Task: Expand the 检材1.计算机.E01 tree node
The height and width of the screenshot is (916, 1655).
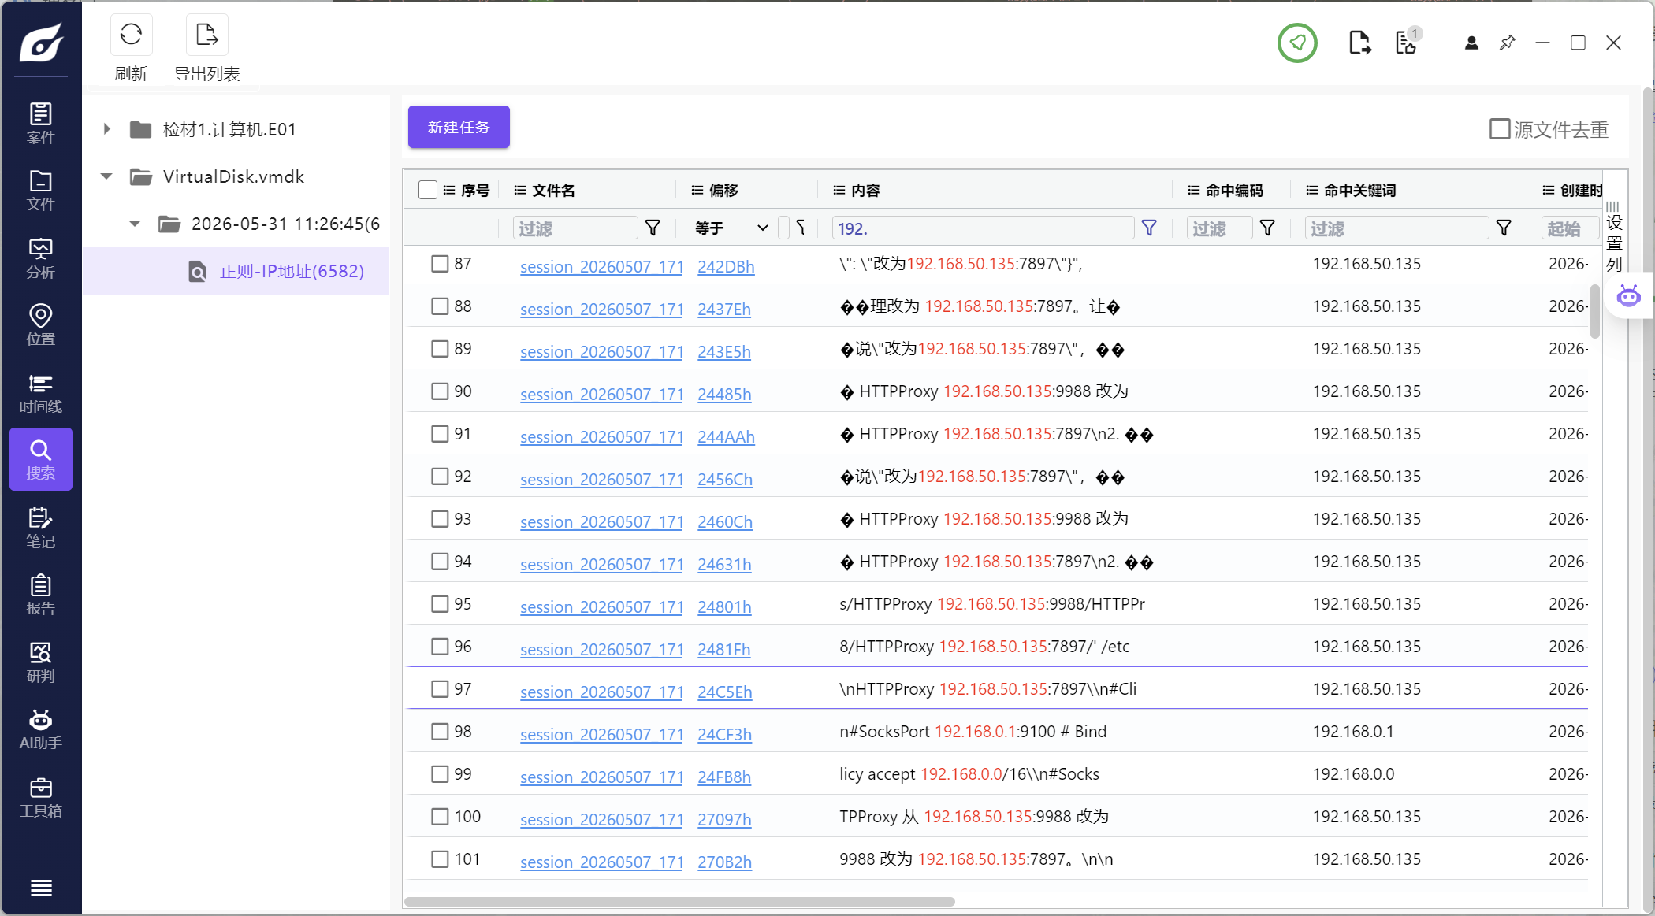Action: 107,129
